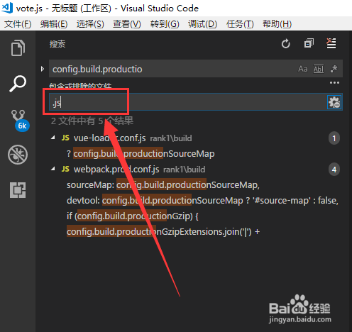
Task: Click the 搜索 panel title
Action: 57,44
